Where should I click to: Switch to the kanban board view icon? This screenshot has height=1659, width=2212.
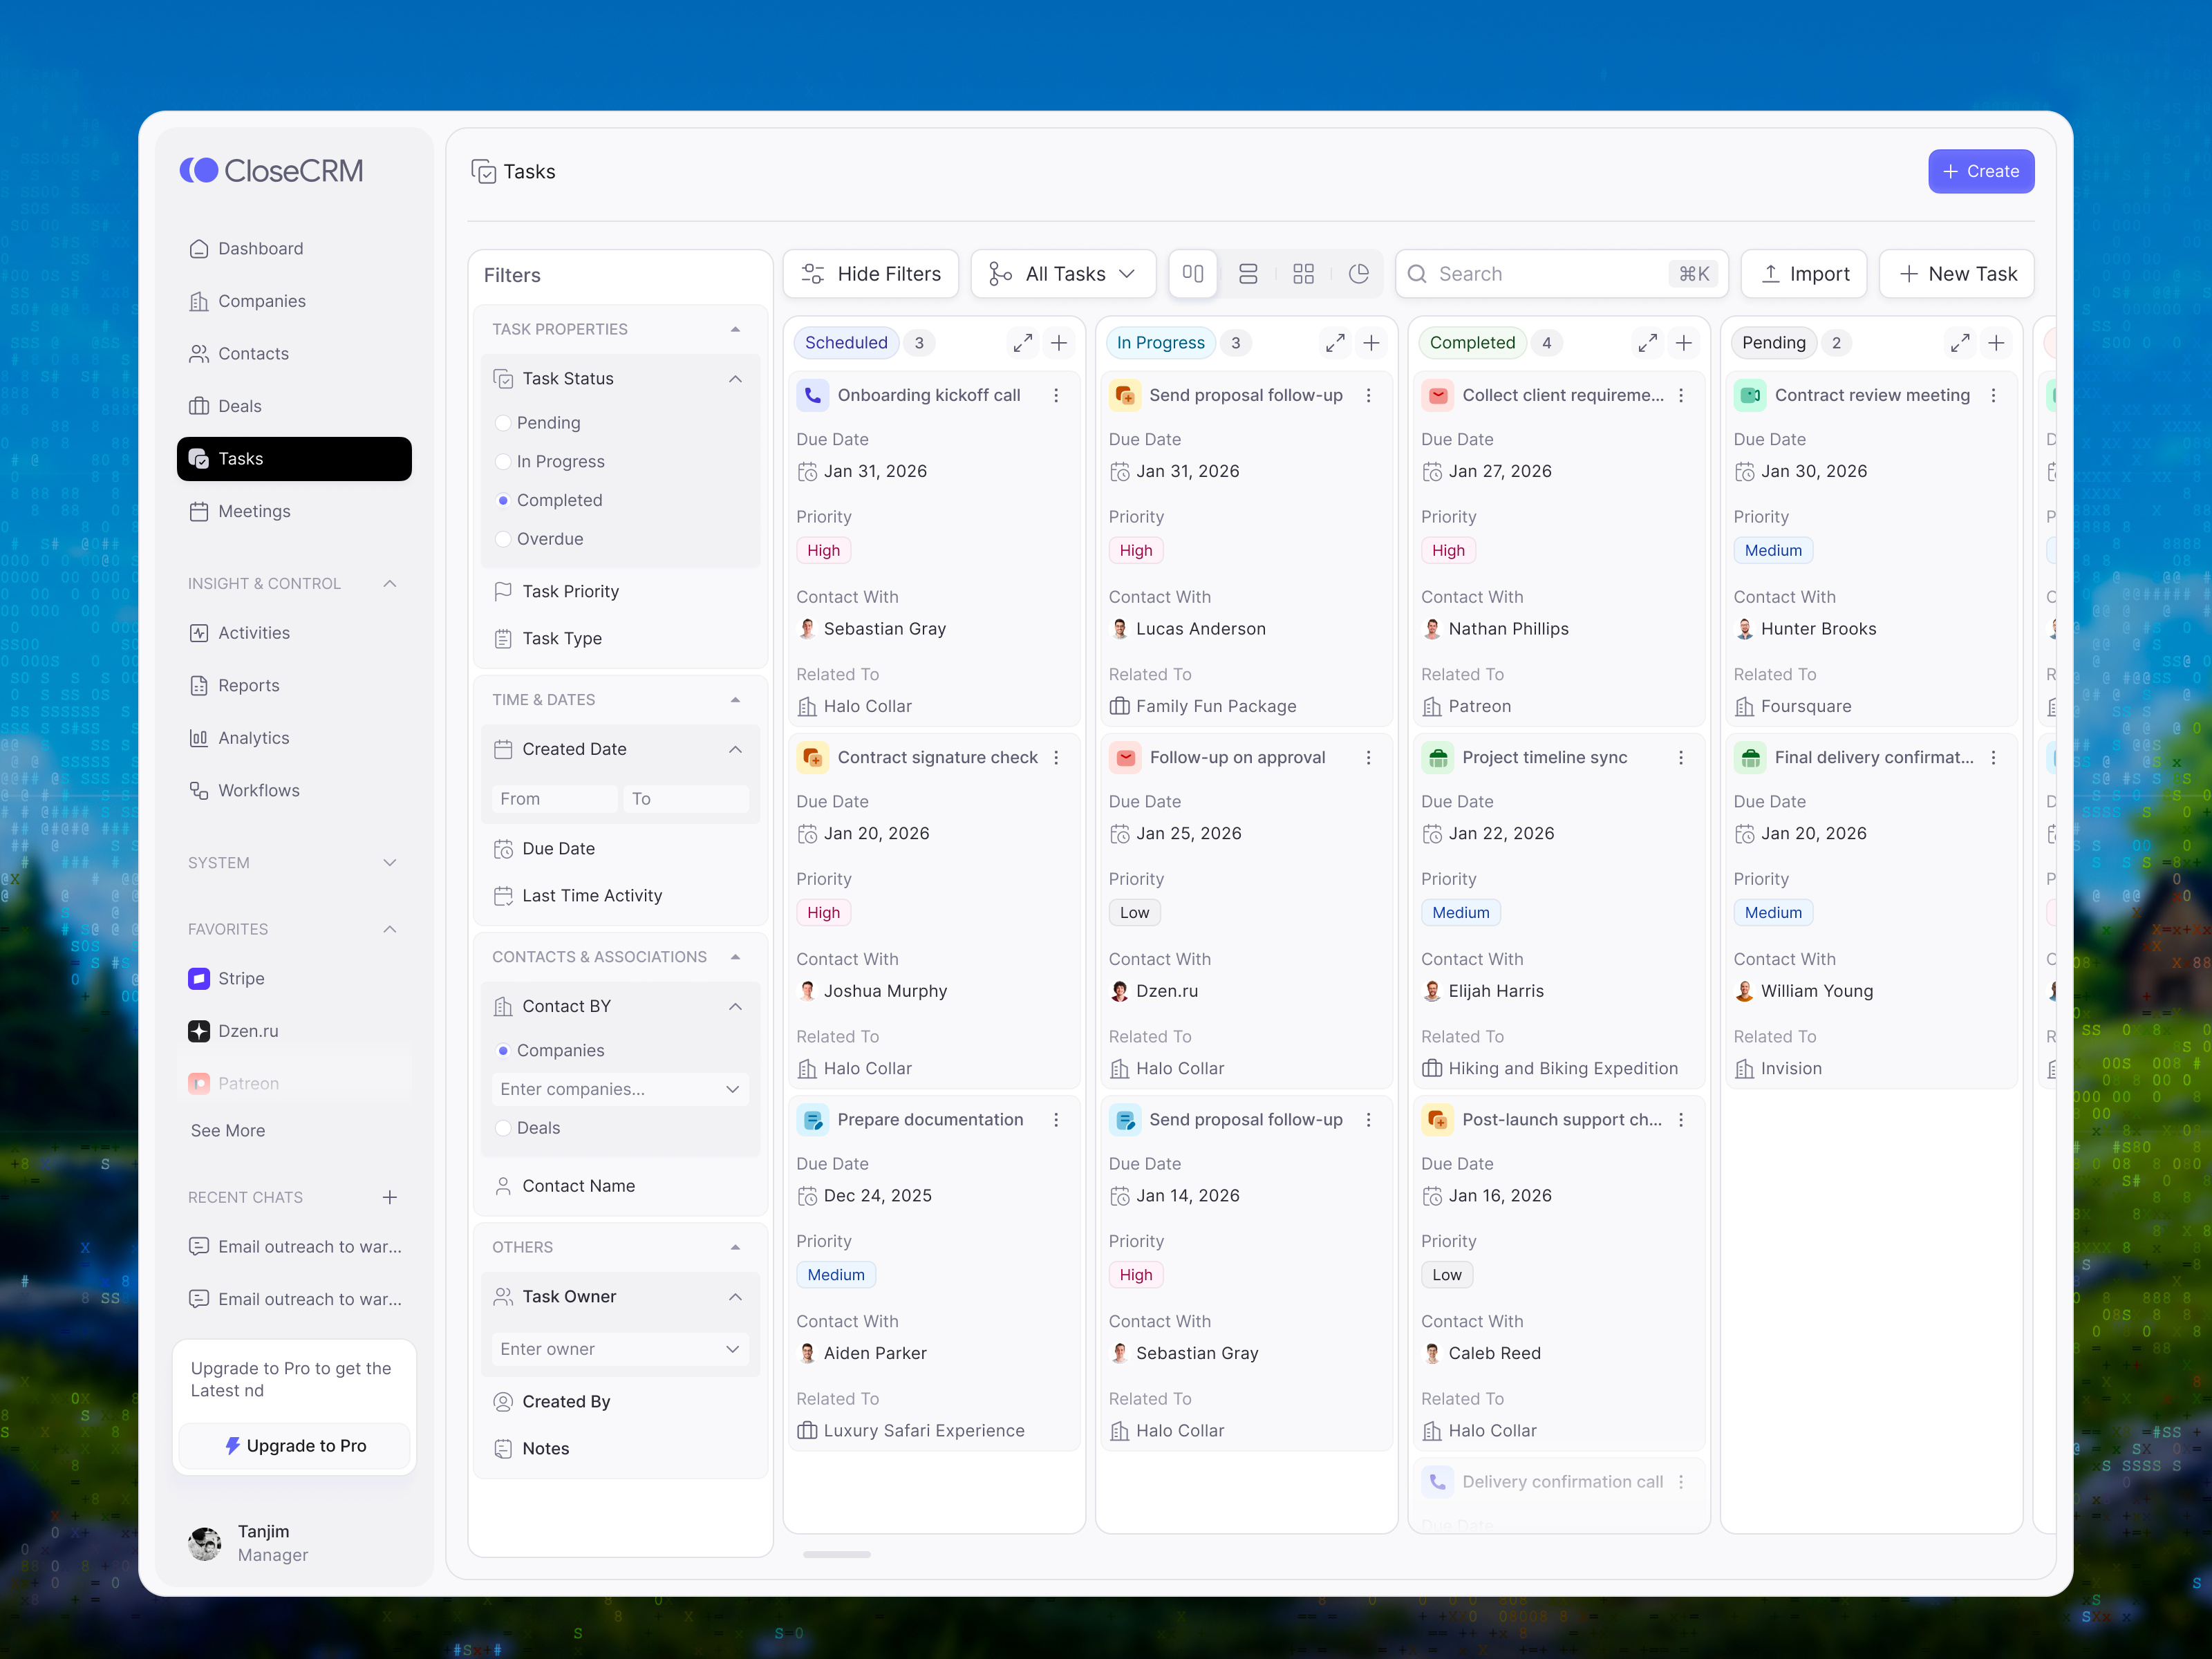pos(1192,273)
